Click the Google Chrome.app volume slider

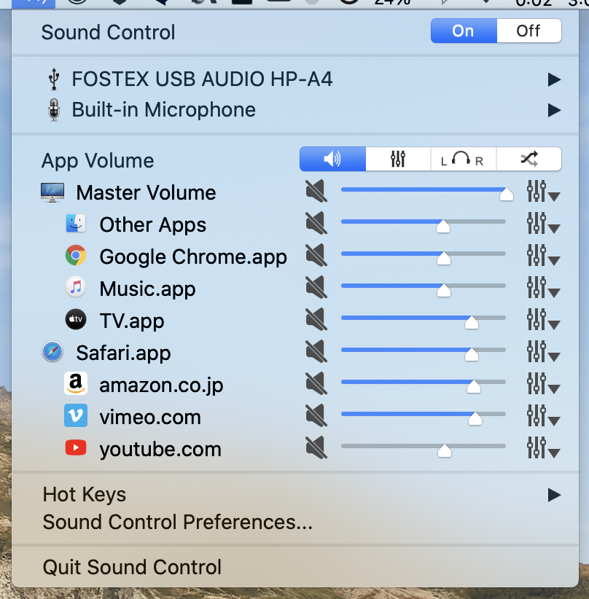pos(424,257)
